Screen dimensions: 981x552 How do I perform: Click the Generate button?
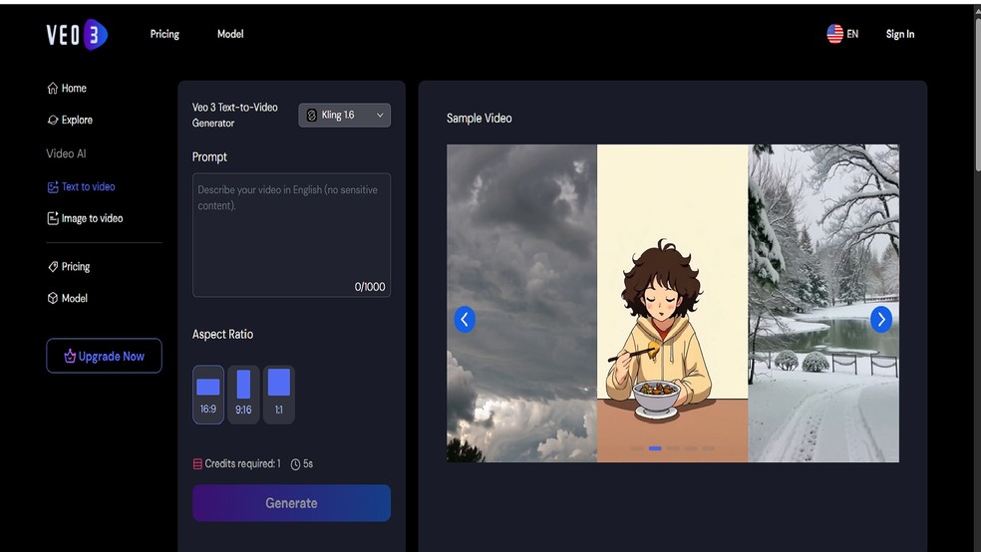(291, 503)
